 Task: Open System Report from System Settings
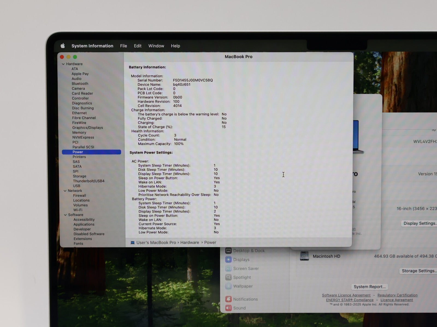(370, 287)
